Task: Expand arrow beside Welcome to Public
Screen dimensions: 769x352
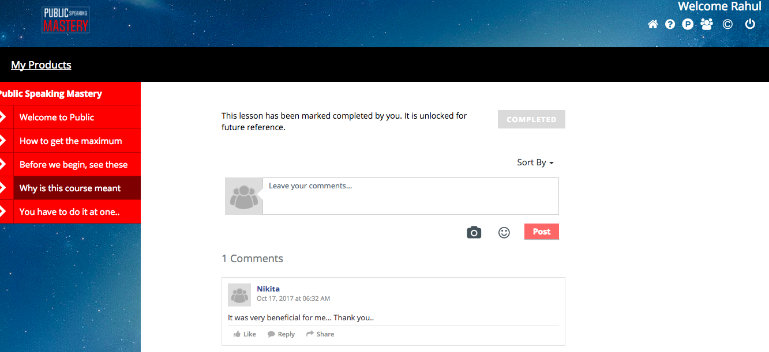Action: click(x=3, y=117)
